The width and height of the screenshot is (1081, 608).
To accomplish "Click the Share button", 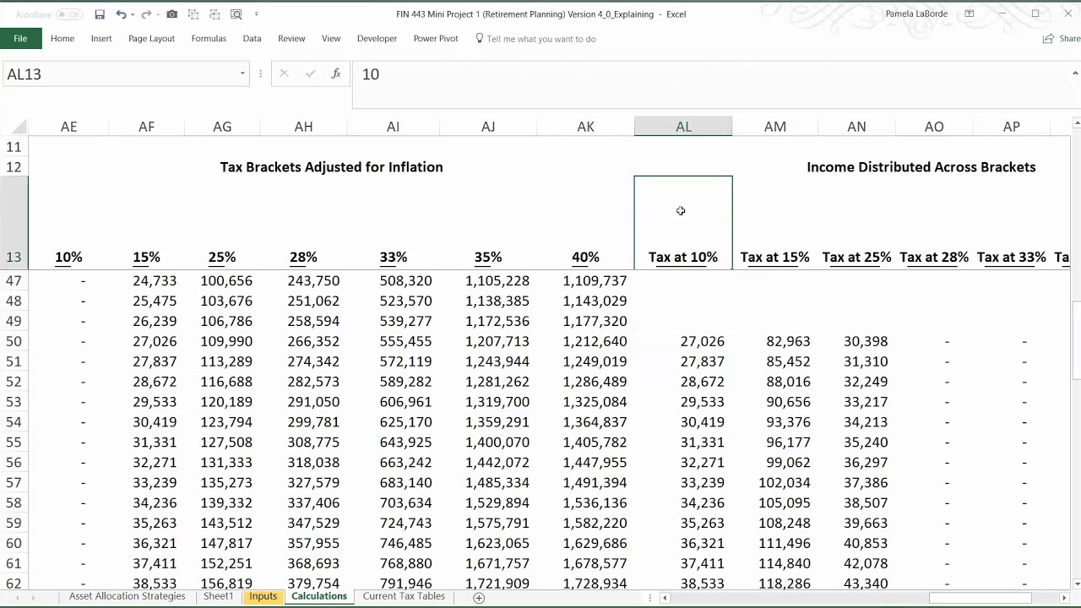I will point(1062,39).
